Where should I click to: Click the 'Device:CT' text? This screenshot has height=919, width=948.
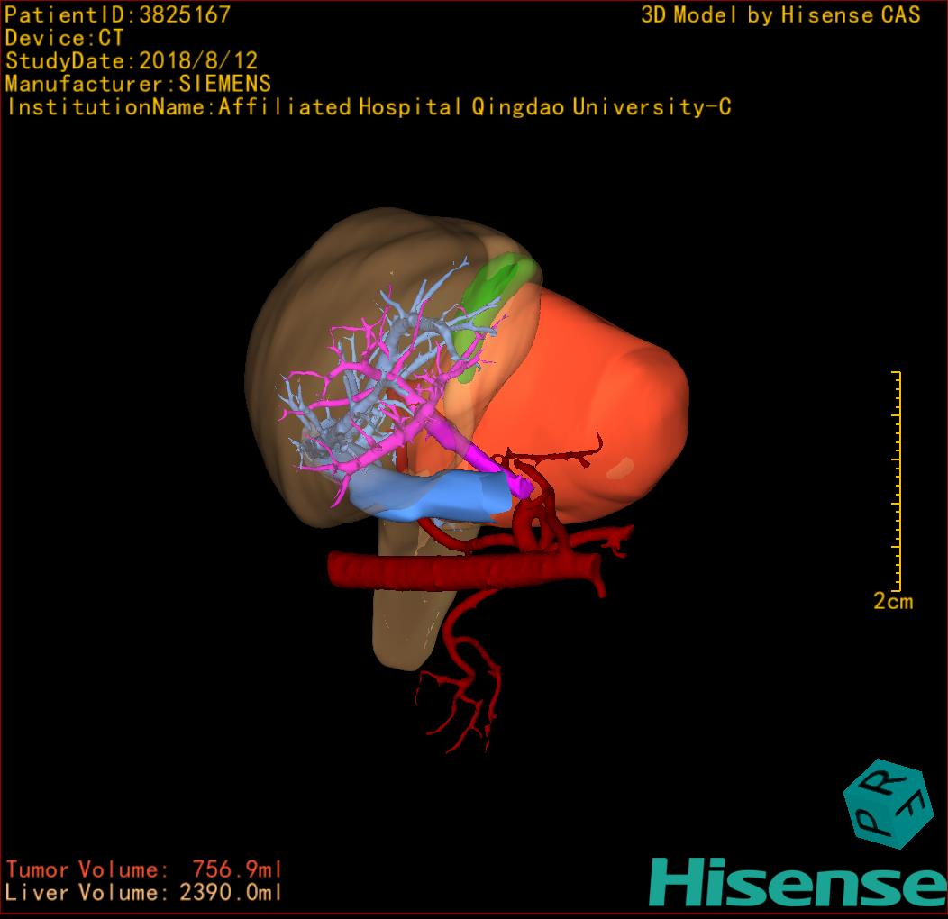[64, 38]
